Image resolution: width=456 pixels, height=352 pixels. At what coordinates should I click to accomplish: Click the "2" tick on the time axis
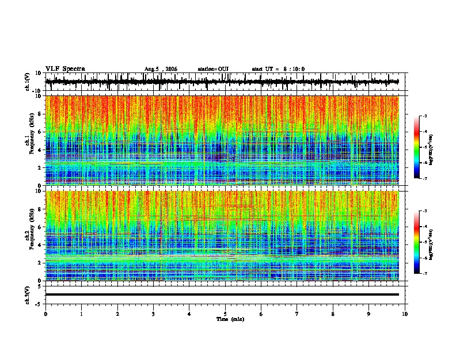point(117,314)
